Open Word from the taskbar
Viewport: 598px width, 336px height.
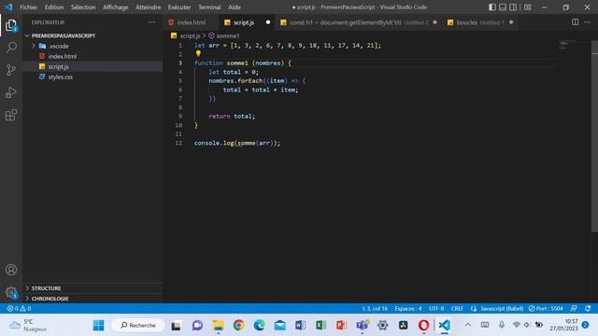point(300,326)
